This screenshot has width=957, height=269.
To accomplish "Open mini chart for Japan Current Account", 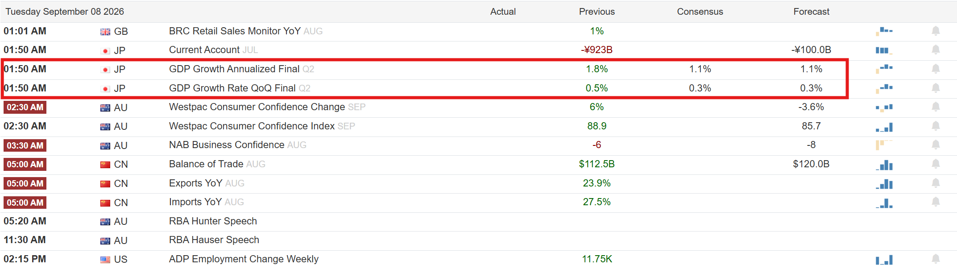I will pos(884,50).
